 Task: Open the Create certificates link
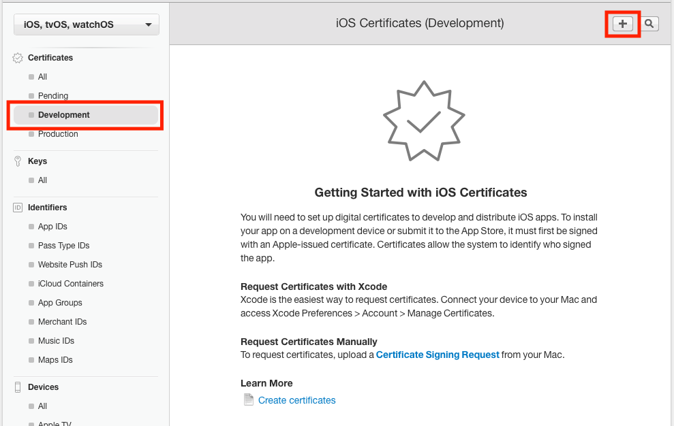click(x=296, y=400)
